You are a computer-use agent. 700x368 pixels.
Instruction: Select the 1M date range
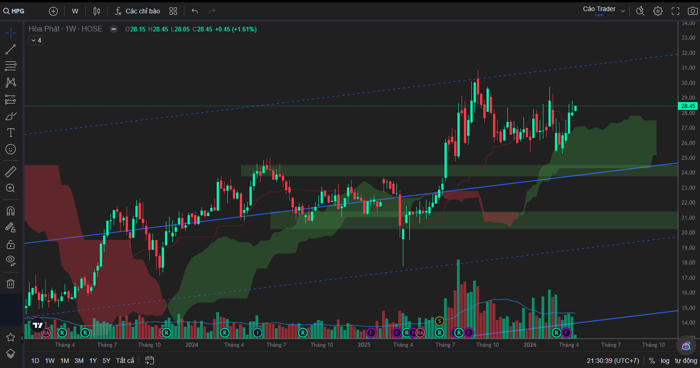(65, 361)
